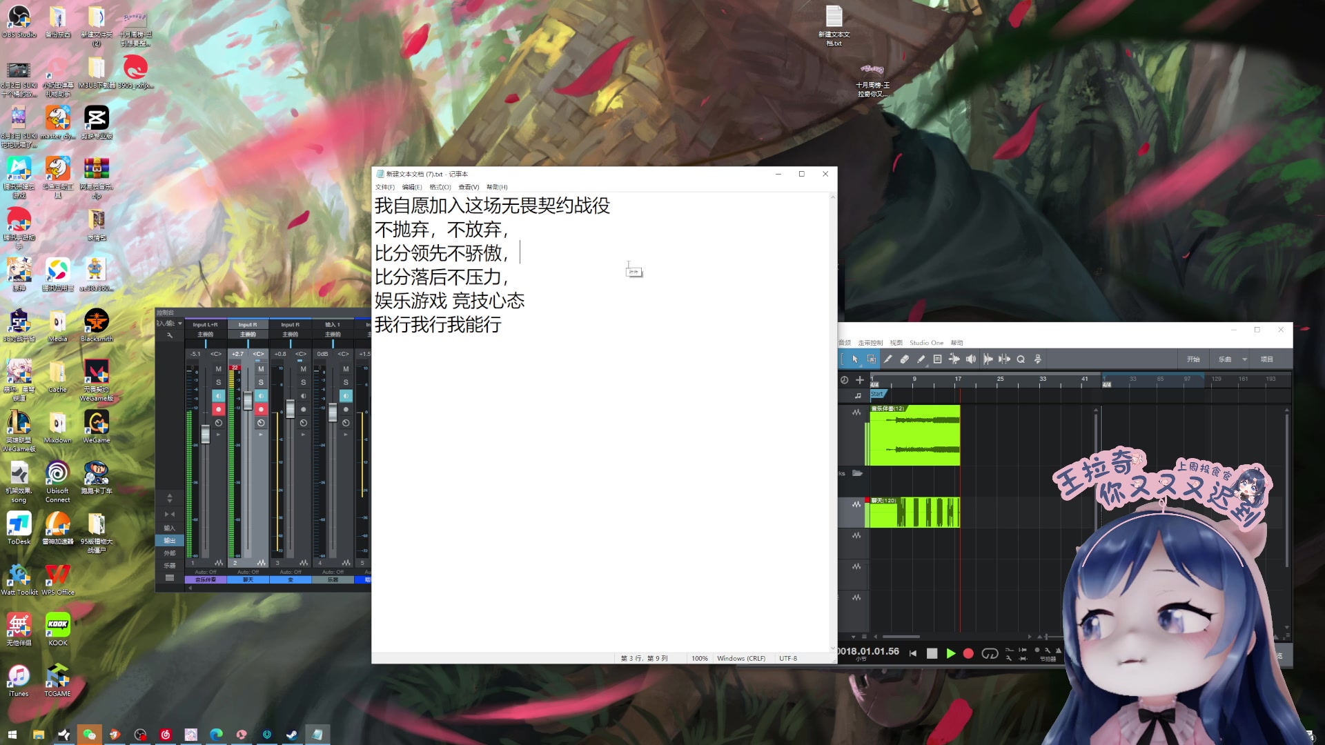This screenshot has width=1325, height=745.
Task: Click channel 3 volume fader handle
Action: [x=291, y=409]
